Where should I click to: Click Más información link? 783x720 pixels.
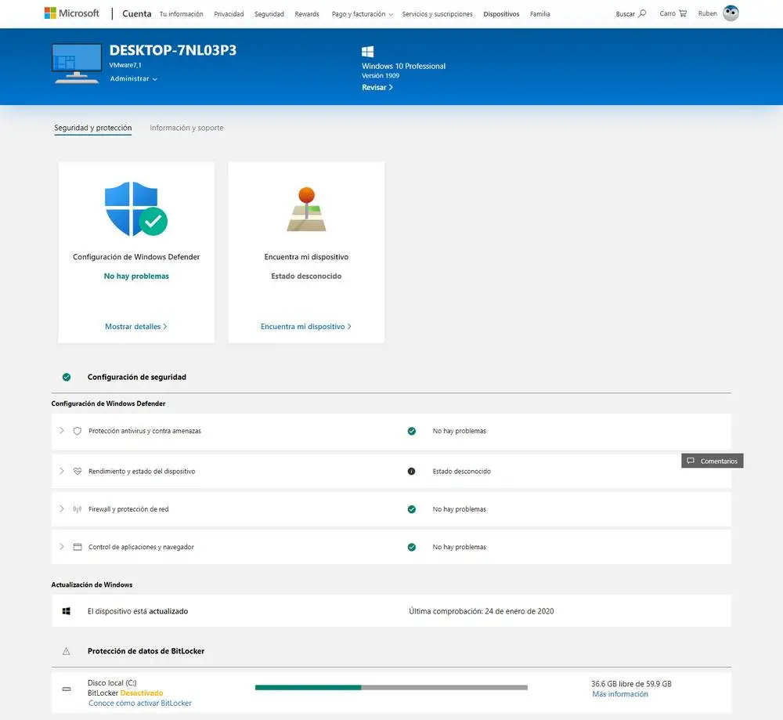pos(619,694)
